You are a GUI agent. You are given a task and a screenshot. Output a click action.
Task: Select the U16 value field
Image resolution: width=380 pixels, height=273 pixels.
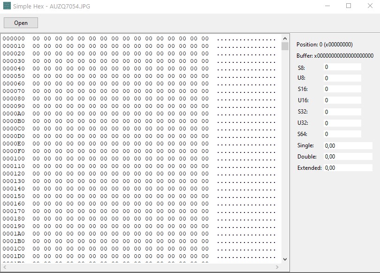point(342,100)
